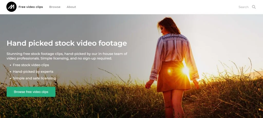Image resolution: width=263 pixels, height=118 pixels.
Task: Click the magnifying glass search icon
Action: [254, 7]
